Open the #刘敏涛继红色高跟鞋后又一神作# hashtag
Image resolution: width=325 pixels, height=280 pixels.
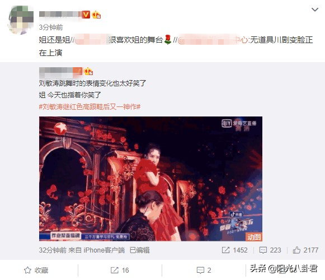90,107
